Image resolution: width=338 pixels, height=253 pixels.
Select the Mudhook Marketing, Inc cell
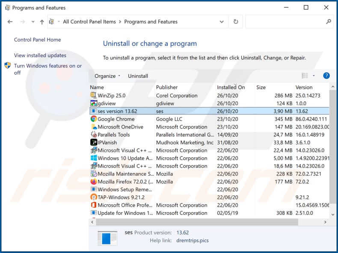tap(185, 143)
